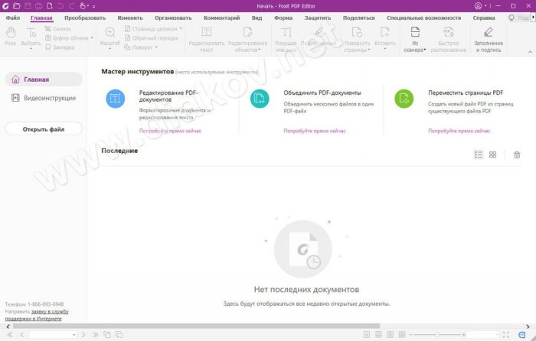This screenshot has width=536, height=341.
Task: Click the Redo arrow in title bar
Action: [x=71, y=6]
